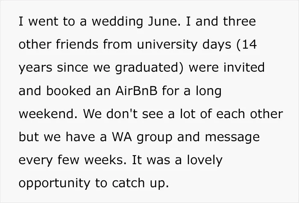
Task: Click the word "wedding" in the first line
Action: (x=117, y=21)
